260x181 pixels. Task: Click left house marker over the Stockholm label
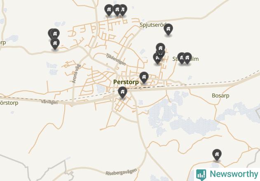[181, 58]
